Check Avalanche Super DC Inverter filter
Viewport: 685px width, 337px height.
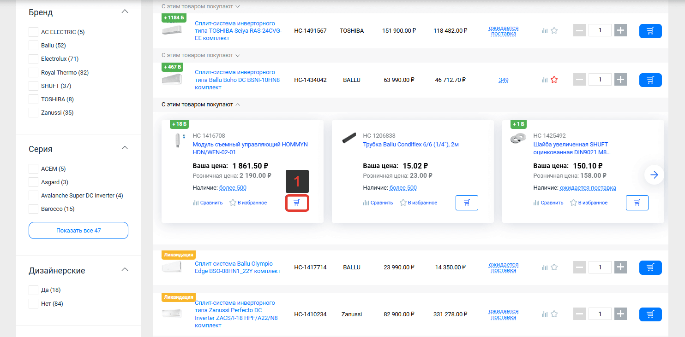(33, 195)
